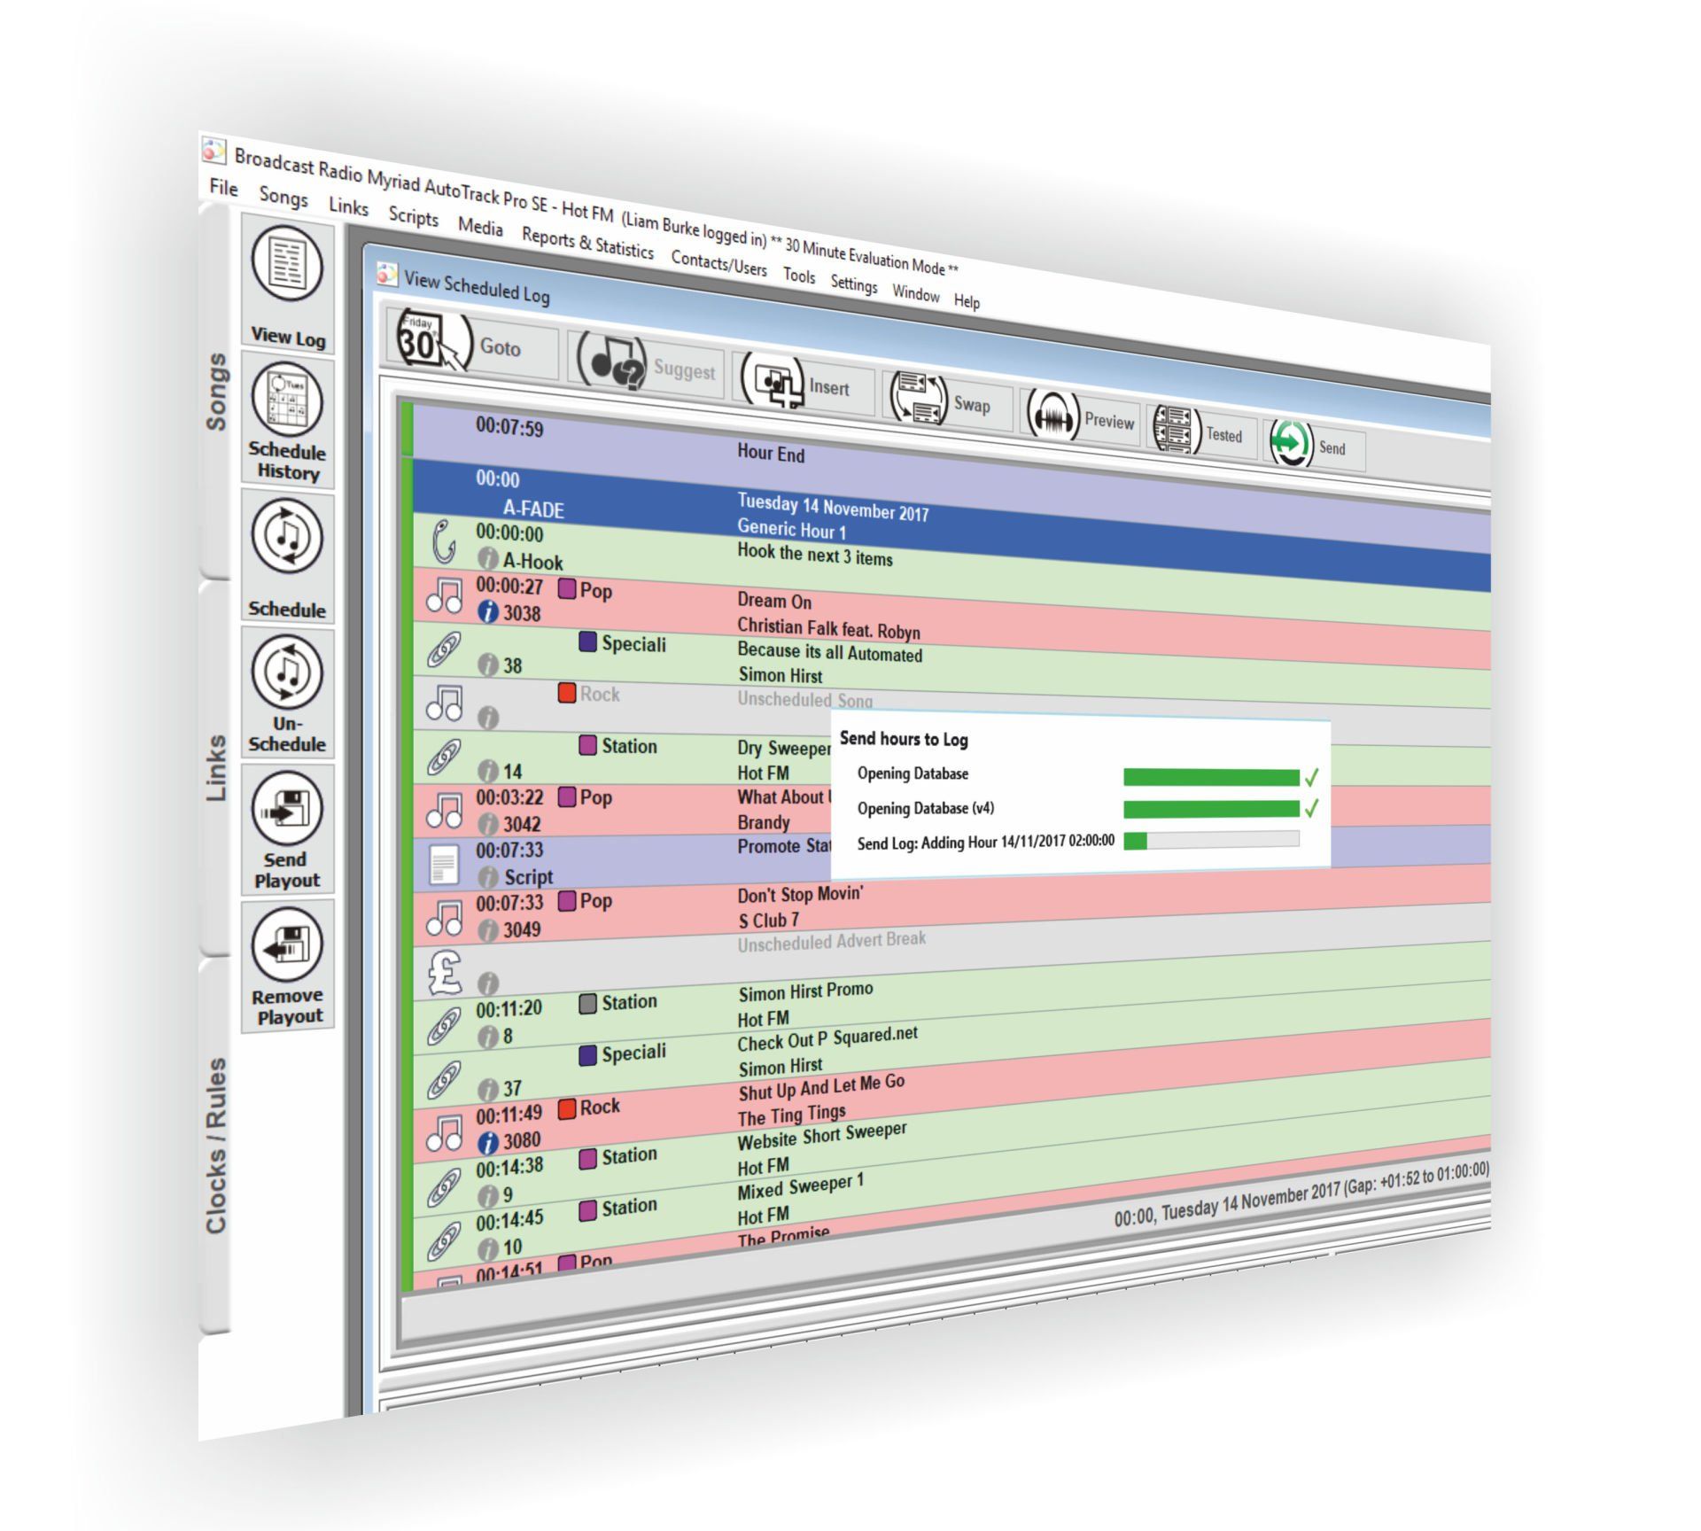The height and width of the screenshot is (1531, 1701).
Task: Click the Send Playout sidebar icon
Action: pyautogui.click(x=287, y=829)
